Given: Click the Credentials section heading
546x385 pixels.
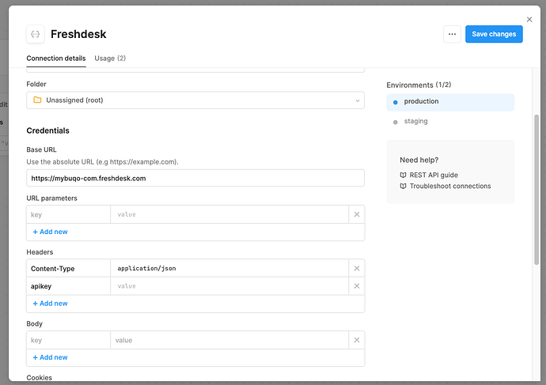Looking at the screenshot, I should pos(47,130).
